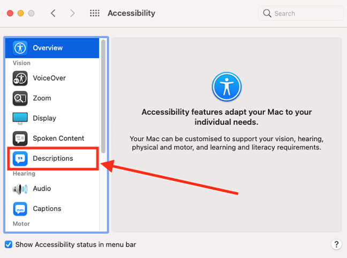Select the Overview accessibility icon

(x=20, y=48)
